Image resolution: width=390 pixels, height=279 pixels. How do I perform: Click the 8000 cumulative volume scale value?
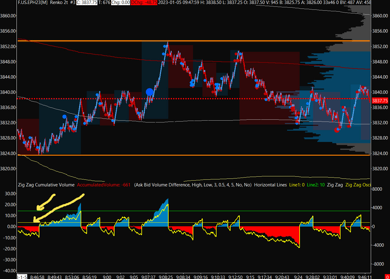pyautogui.click(x=377, y=189)
